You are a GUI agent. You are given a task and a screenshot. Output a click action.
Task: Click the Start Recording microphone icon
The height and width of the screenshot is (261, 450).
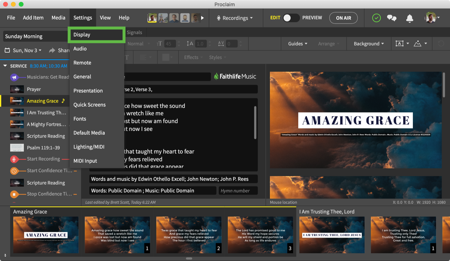14,159
